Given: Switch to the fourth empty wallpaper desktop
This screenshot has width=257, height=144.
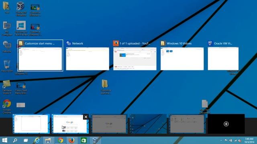Looking at the screenshot, I should (x=148, y=124).
